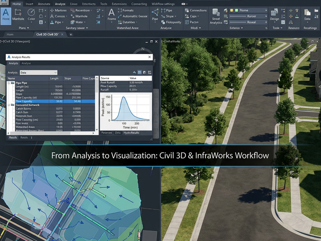Select the Automattic Gesor tool
This screenshot has width=321, height=241.
(x=132, y=16)
